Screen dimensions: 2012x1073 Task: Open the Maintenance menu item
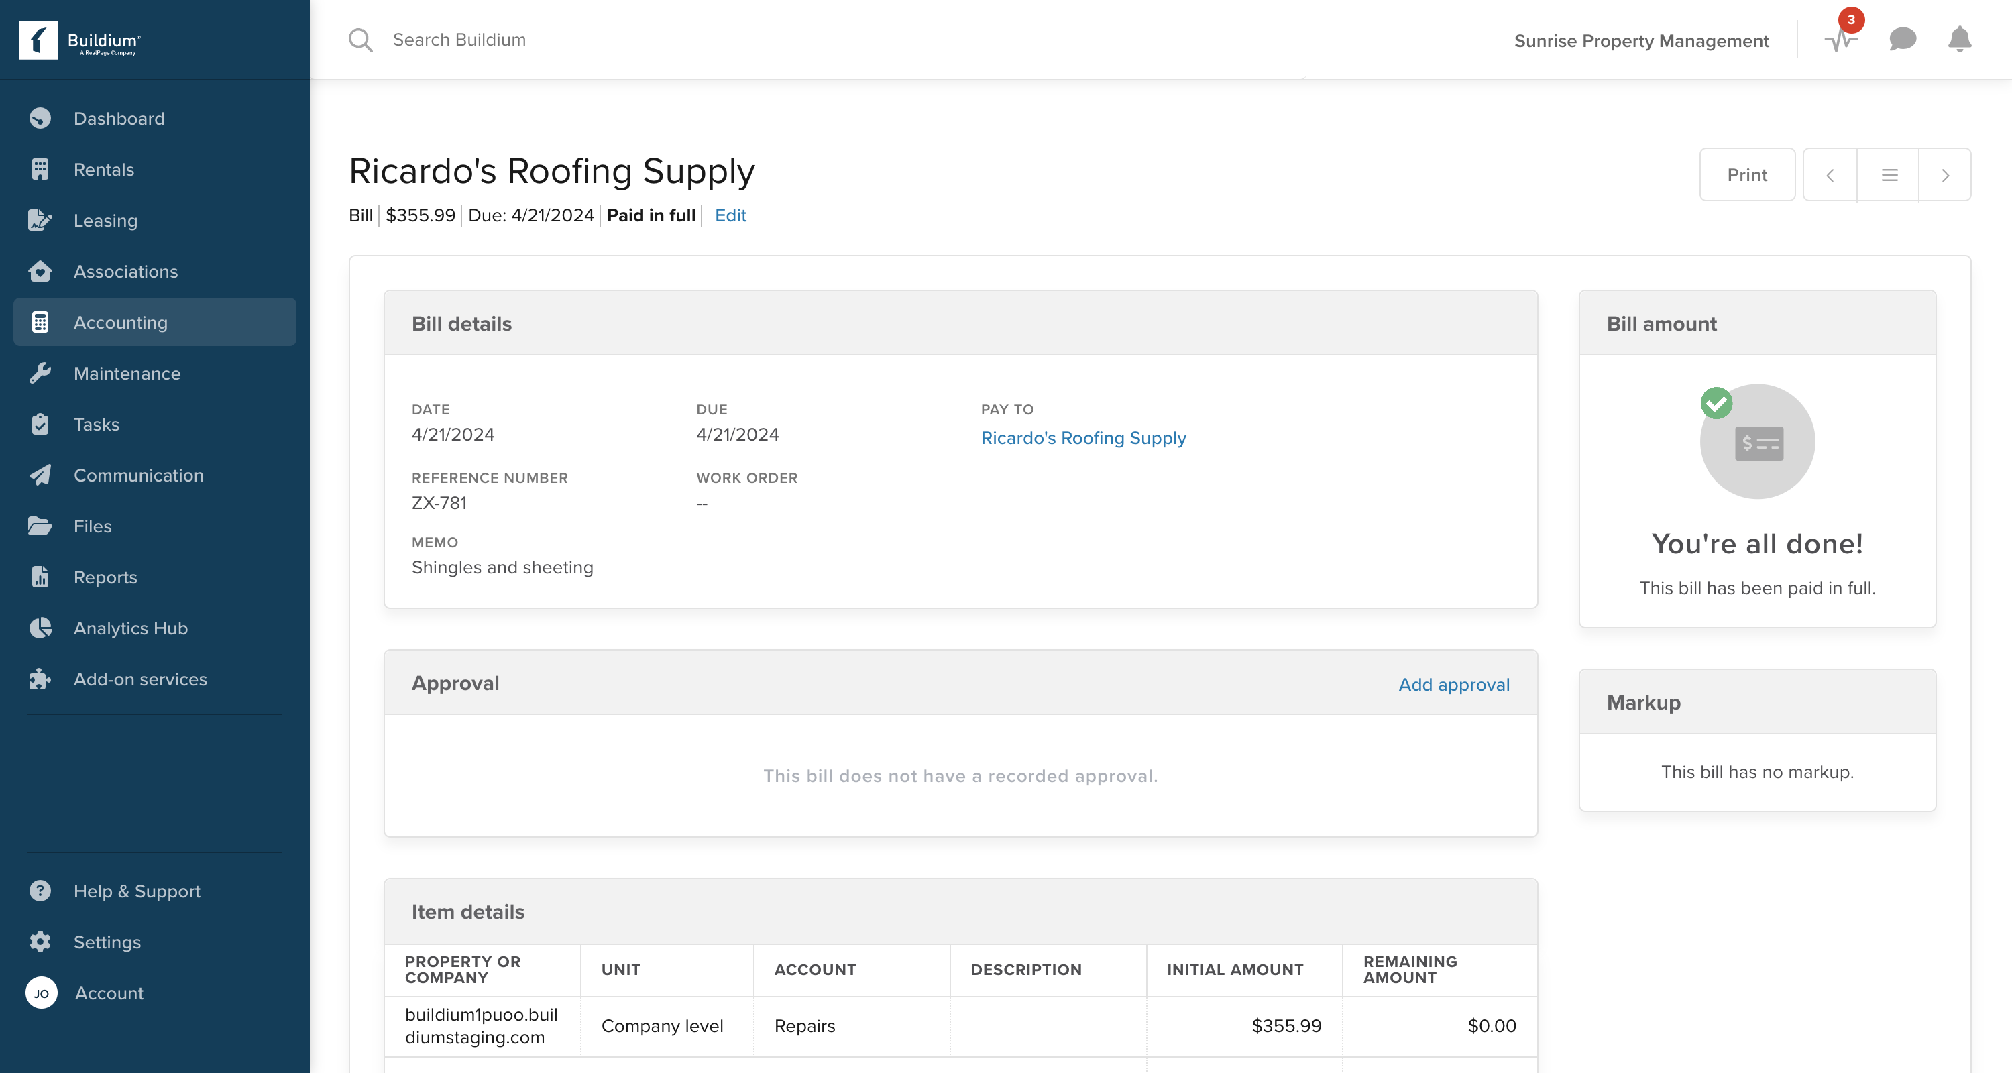click(155, 374)
